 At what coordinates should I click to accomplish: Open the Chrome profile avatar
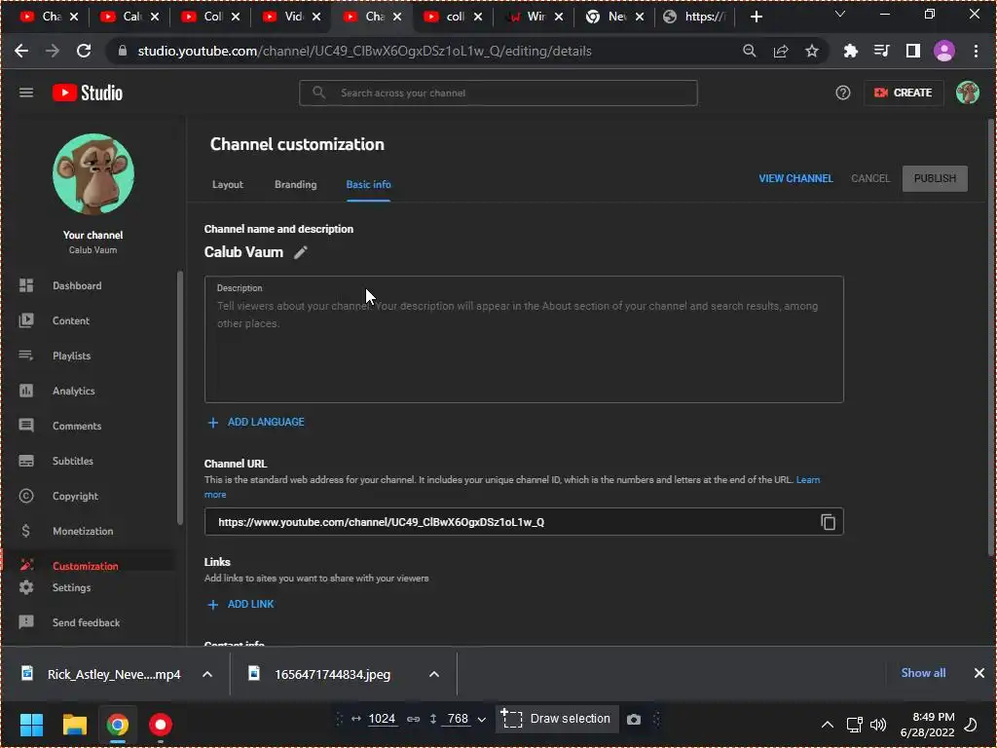pos(944,51)
